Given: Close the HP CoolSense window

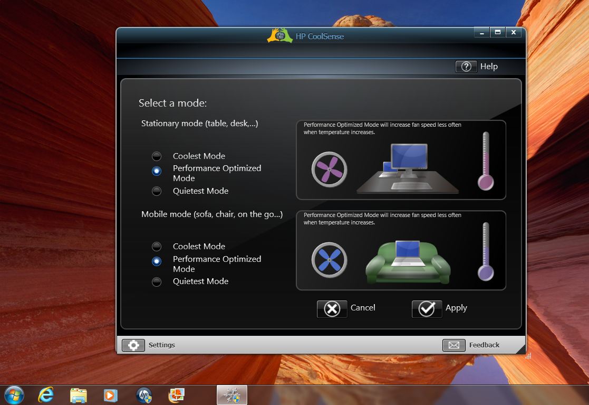Looking at the screenshot, I should [x=514, y=32].
